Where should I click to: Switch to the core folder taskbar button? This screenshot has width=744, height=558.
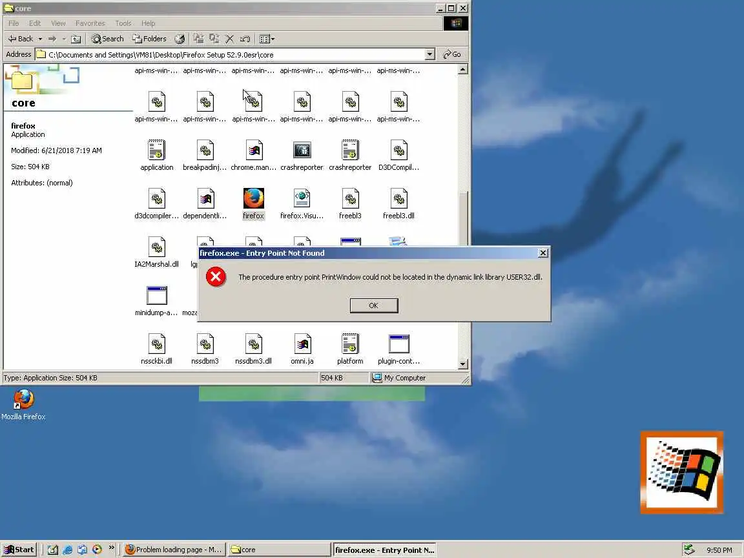click(278, 550)
